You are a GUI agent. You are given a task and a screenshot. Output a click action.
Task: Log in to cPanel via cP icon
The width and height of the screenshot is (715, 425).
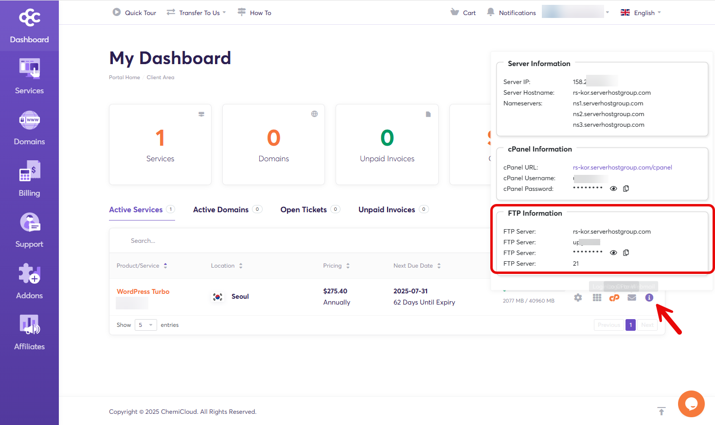coord(614,298)
